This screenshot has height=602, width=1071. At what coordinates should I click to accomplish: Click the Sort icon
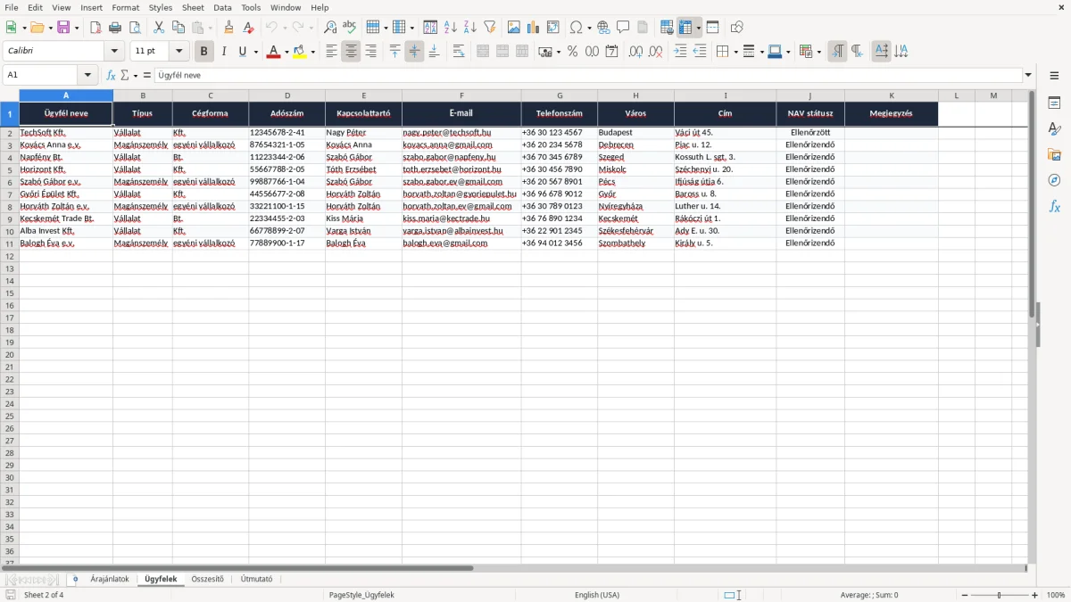click(x=430, y=28)
